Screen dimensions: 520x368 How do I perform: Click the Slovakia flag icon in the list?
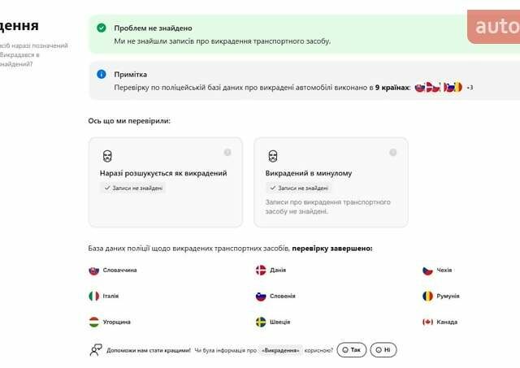point(93,271)
